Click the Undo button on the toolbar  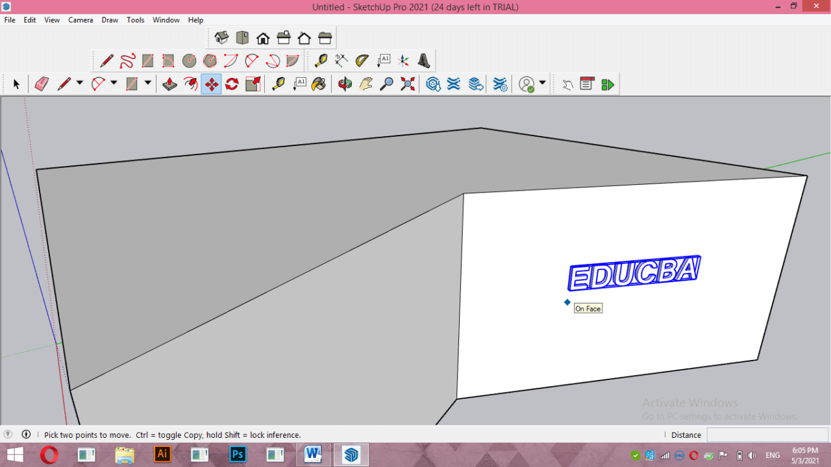click(567, 84)
